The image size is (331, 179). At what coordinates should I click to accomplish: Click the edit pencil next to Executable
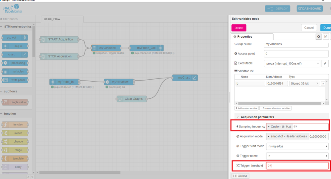click(325, 63)
